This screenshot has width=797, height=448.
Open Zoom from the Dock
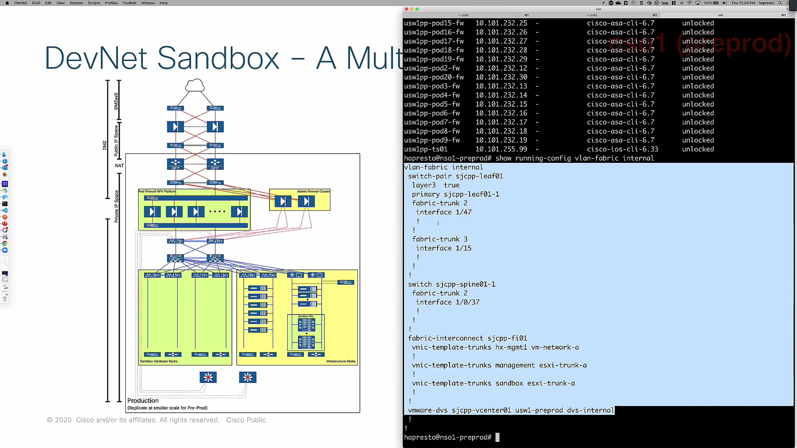pyautogui.click(x=5, y=250)
